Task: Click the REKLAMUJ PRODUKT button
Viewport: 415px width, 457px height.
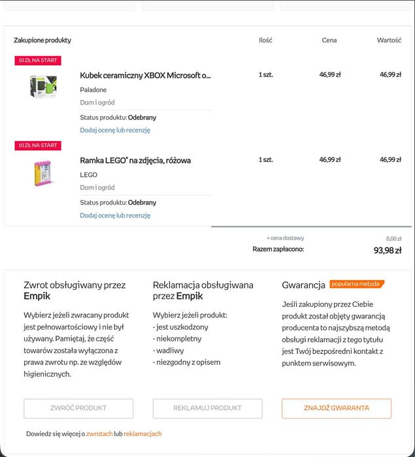Action: click(x=208, y=408)
